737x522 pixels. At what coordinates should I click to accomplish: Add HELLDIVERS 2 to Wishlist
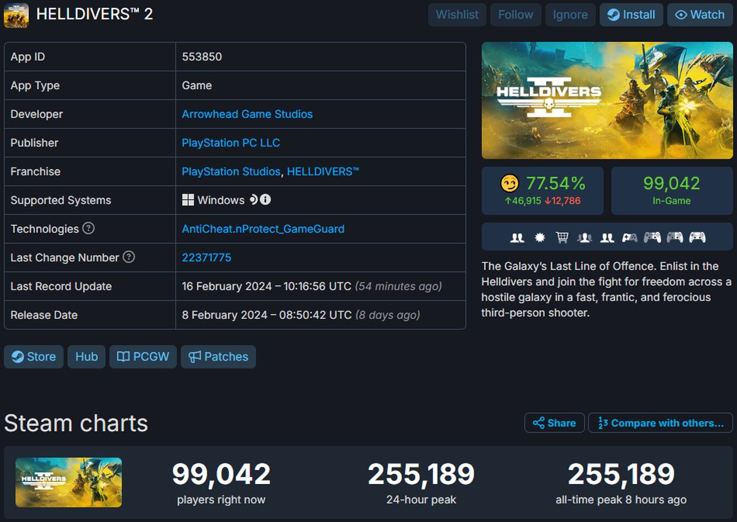[457, 15]
